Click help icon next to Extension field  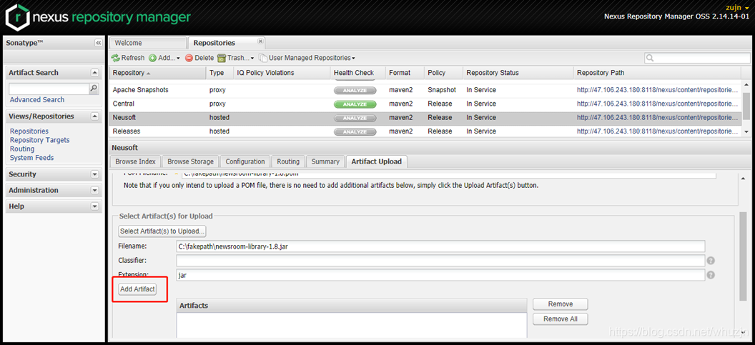(x=711, y=275)
